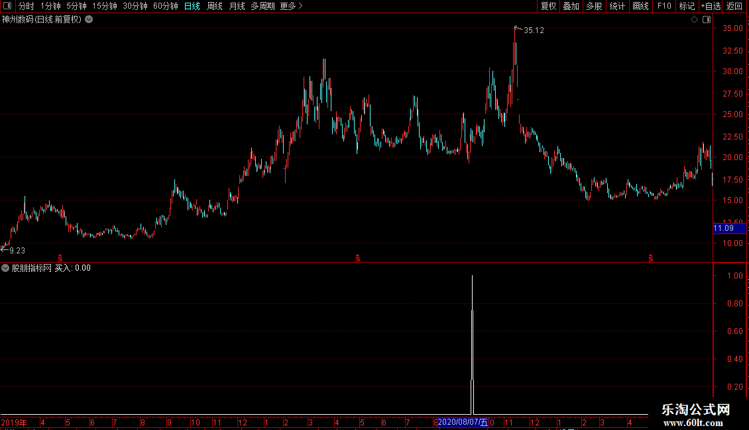
Task: Click the 返回 back button
Action: 734,6
